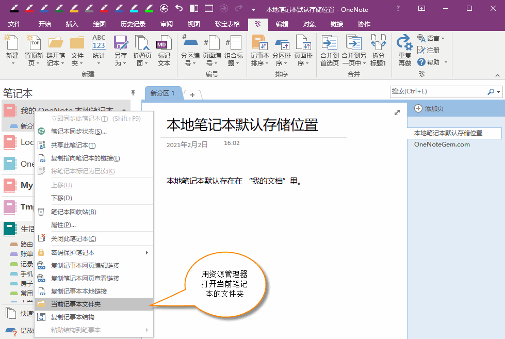This screenshot has height=339, width=505.
Task: Choose 当前记事本文件夹 menu item
Action: pyautogui.click(x=94, y=304)
